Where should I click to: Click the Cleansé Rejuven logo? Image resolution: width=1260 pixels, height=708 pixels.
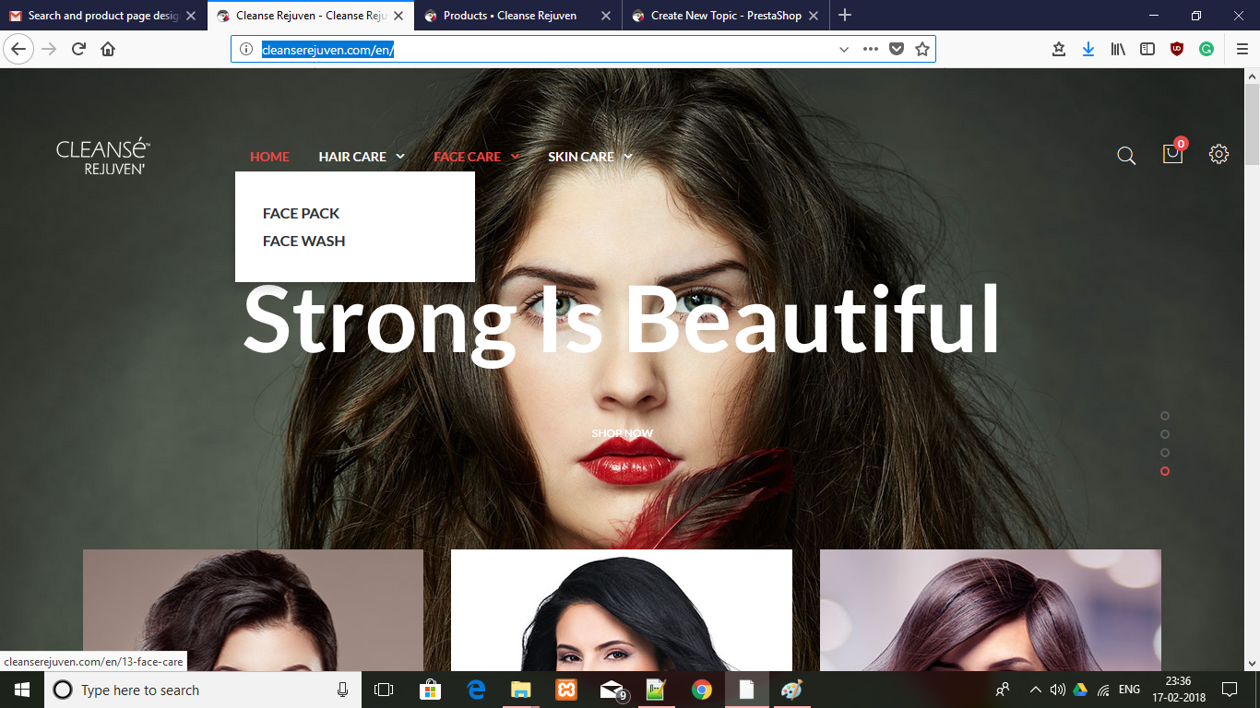[103, 157]
